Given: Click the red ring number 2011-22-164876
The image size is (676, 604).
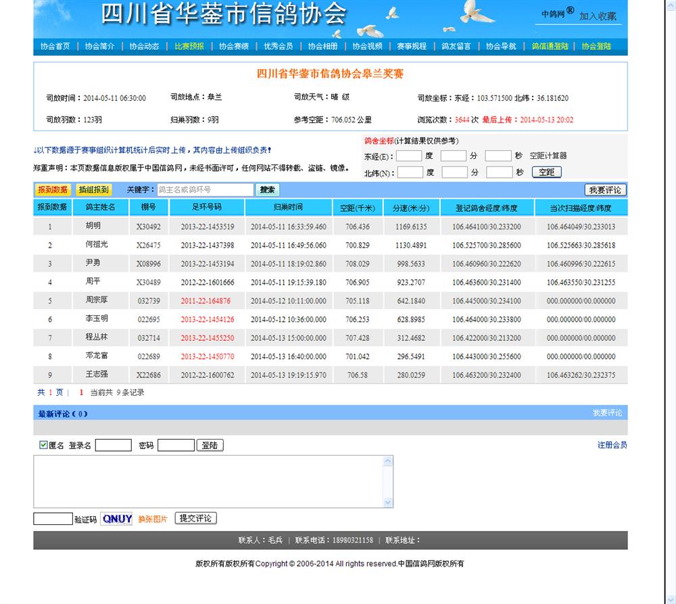Looking at the screenshot, I should click(206, 301).
